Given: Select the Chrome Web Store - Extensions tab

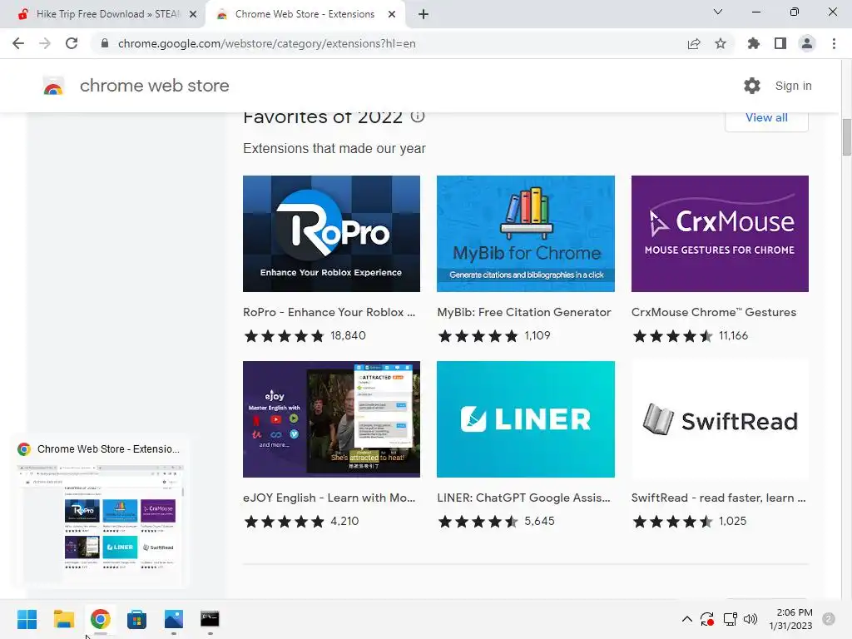Looking at the screenshot, I should click(x=305, y=14).
